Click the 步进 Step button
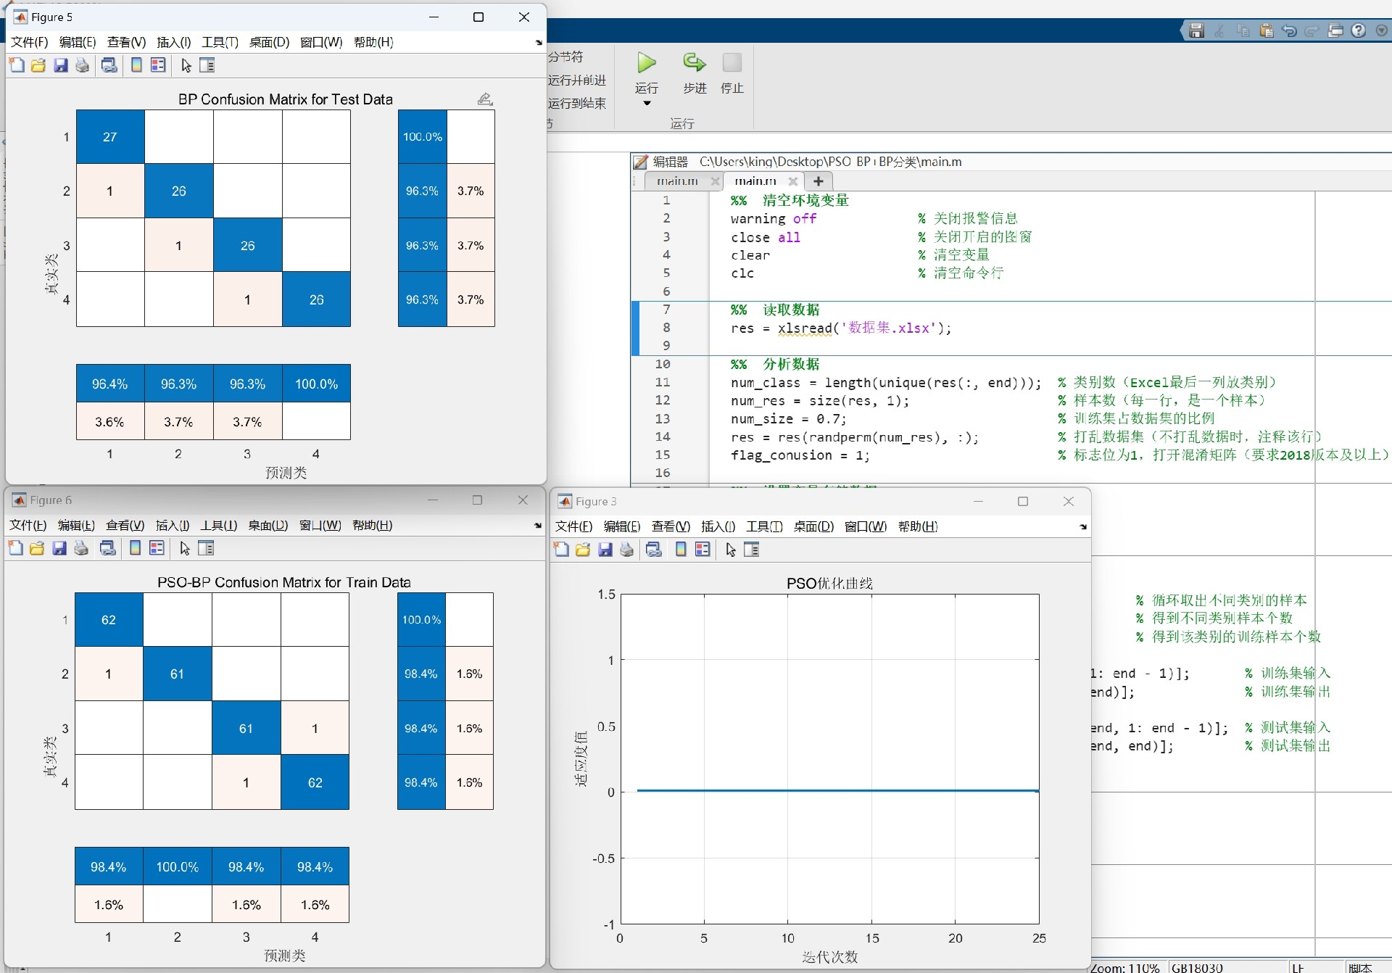1392x973 pixels. click(695, 64)
